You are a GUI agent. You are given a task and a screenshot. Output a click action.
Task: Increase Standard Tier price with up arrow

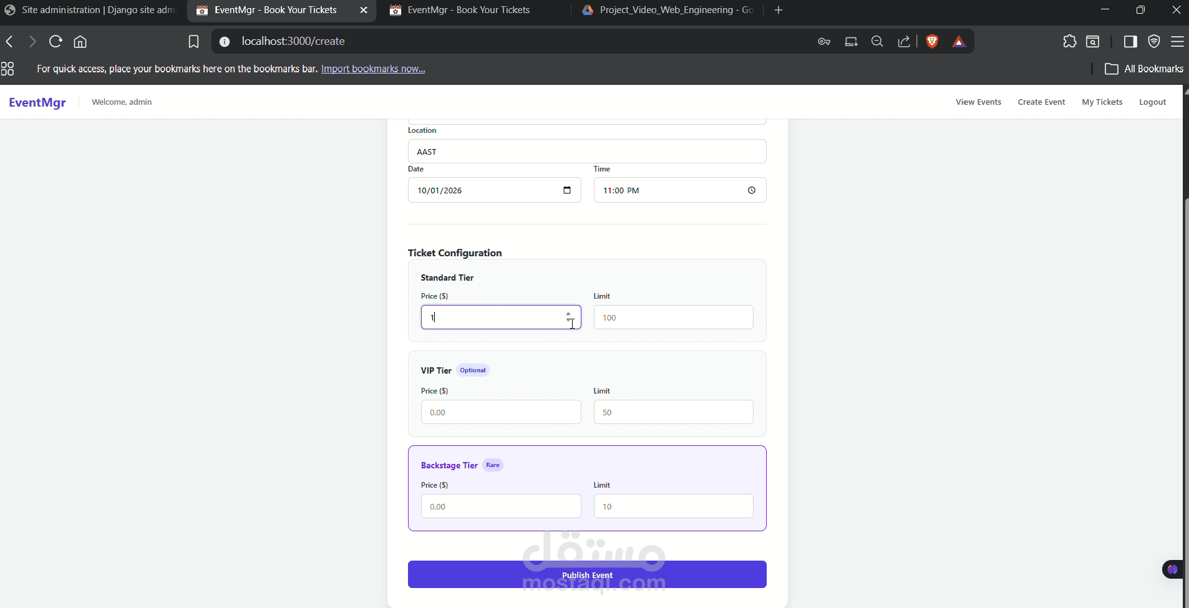[x=568, y=314]
